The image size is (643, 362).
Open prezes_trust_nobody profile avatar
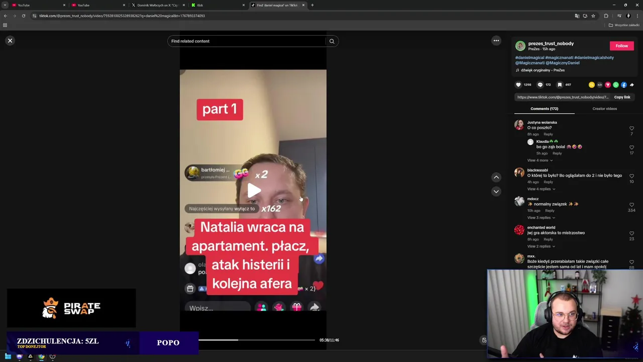coord(520,46)
